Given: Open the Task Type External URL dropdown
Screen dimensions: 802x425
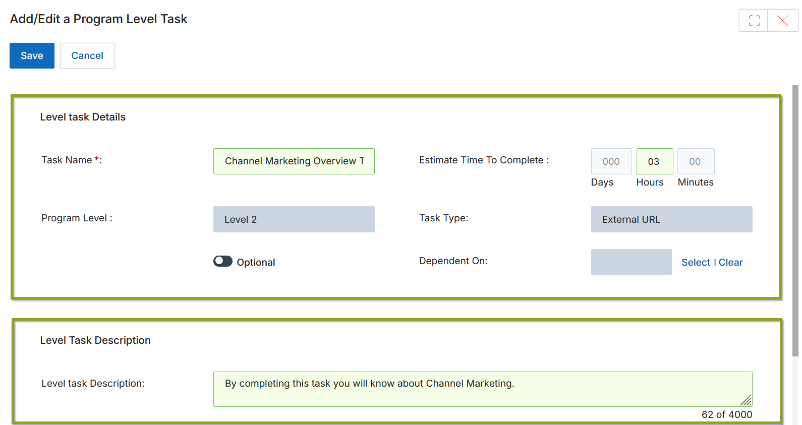Looking at the screenshot, I should [672, 219].
